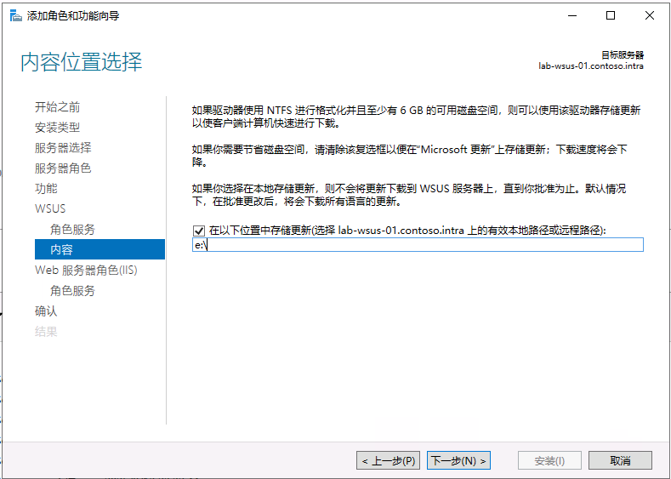671x479 pixels.
Task: Go to 确认 page
Action: click(46, 311)
